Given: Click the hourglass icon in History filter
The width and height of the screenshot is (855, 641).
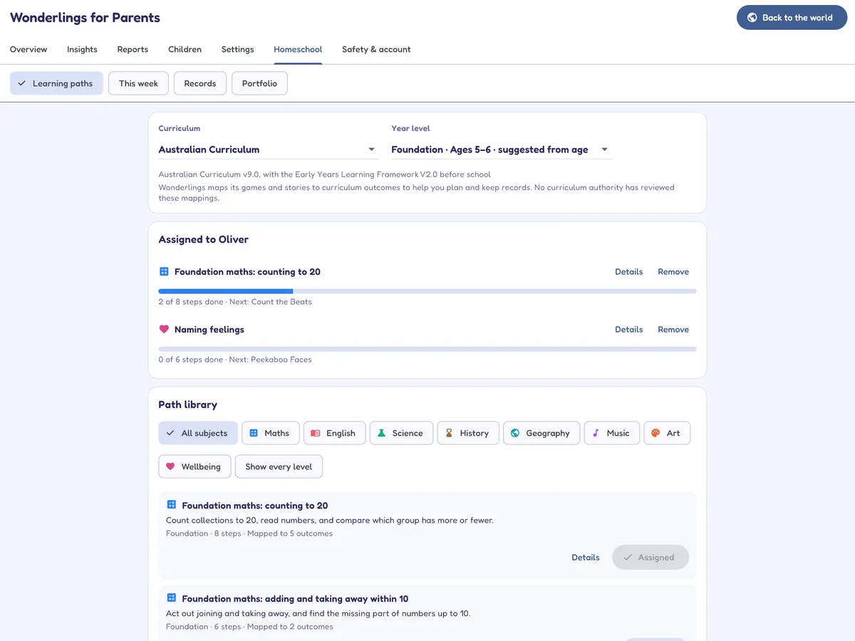Looking at the screenshot, I should (x=449, y=433).
